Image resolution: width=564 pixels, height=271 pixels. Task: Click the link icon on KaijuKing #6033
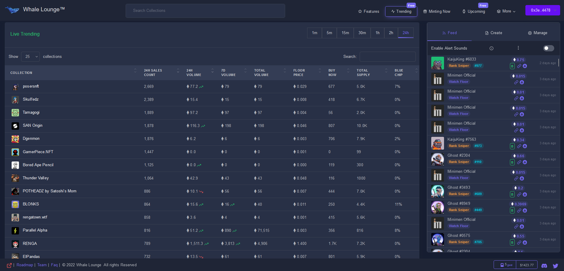click(519, 66)
